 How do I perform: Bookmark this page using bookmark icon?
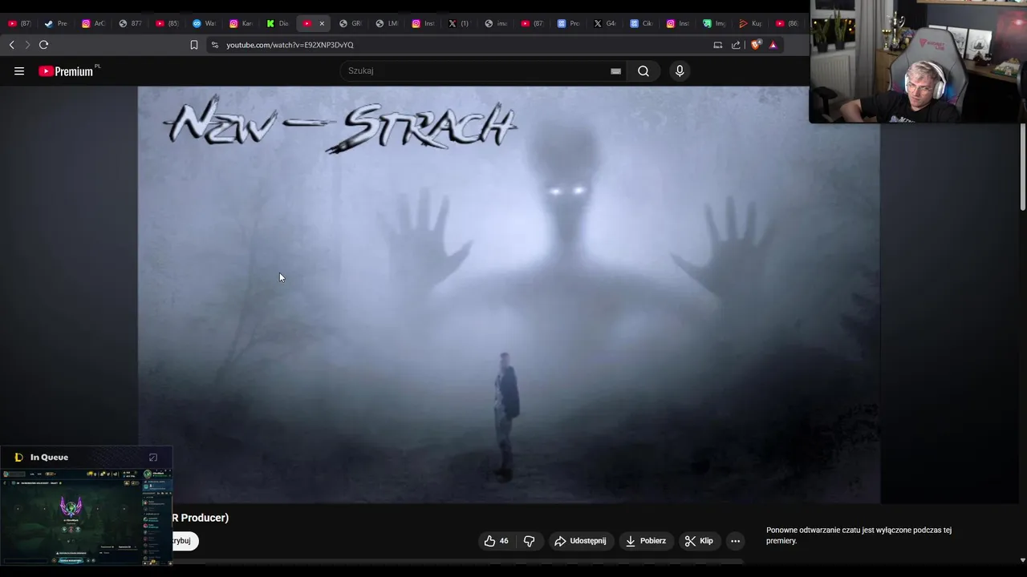coord(193,45)
